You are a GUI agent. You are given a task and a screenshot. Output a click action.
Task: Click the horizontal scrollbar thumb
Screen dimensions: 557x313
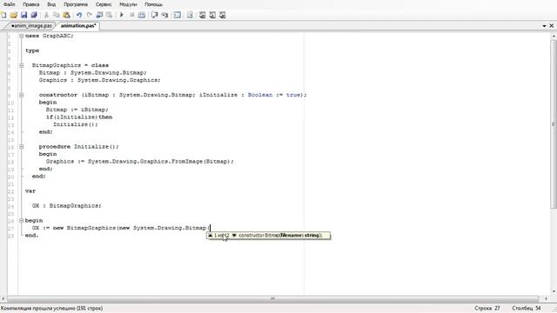pyautogui.click(x=272, y=298)
